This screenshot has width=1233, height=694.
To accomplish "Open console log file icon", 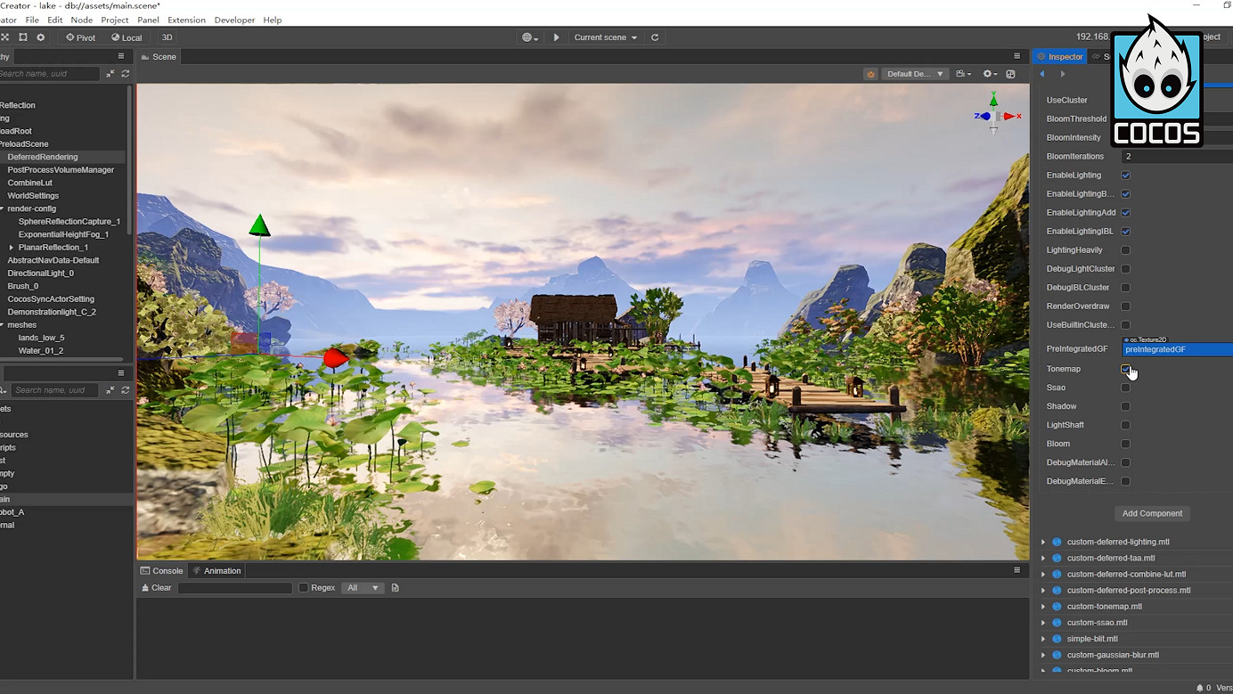I will click(x=396, y=588).
